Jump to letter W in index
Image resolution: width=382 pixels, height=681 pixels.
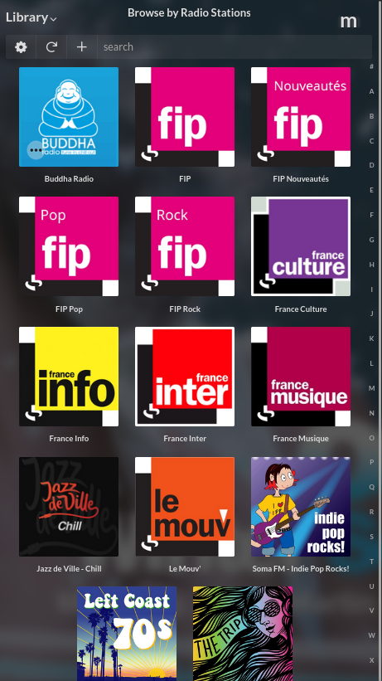click(x=371, y=635)
